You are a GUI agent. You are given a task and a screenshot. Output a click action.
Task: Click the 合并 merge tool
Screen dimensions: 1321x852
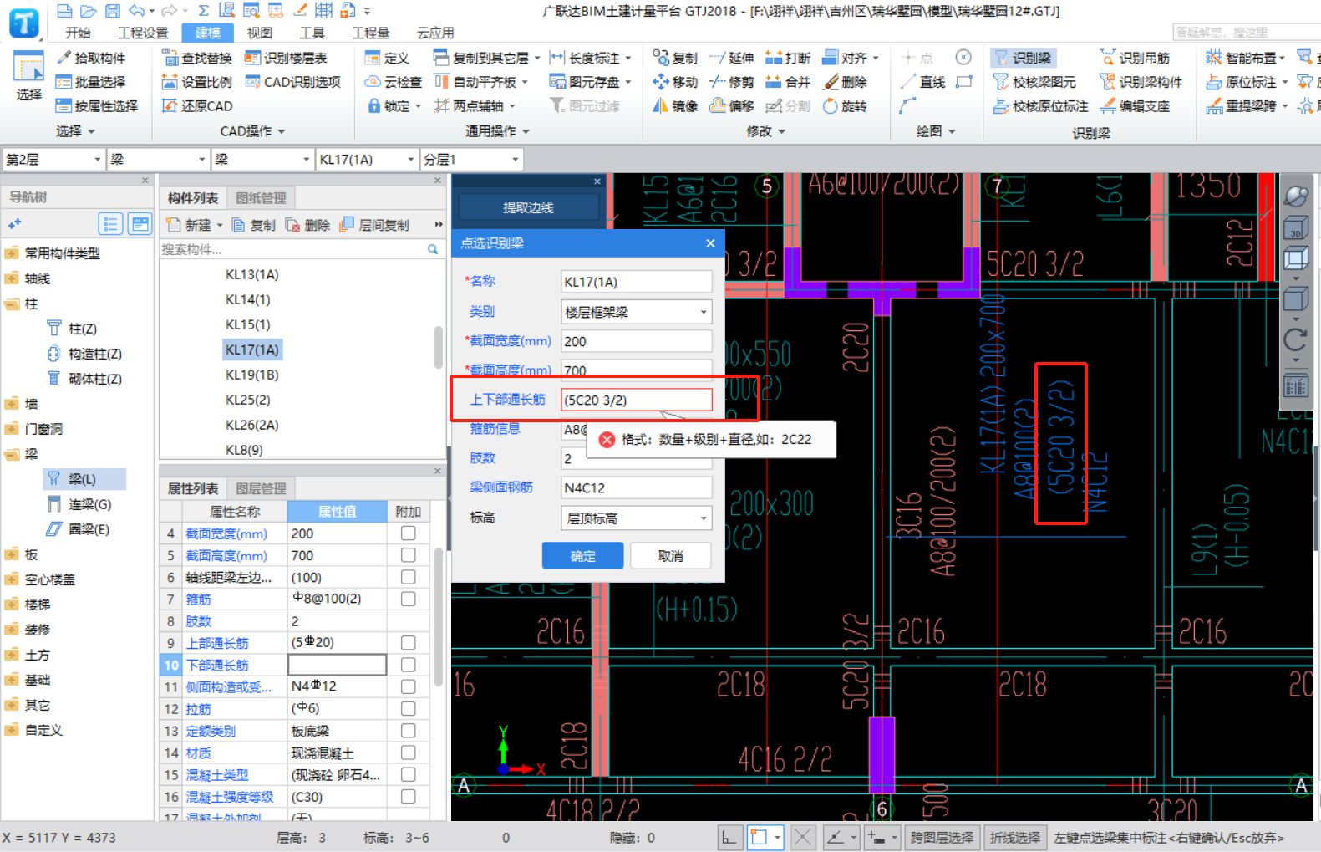tap(788, 82)
